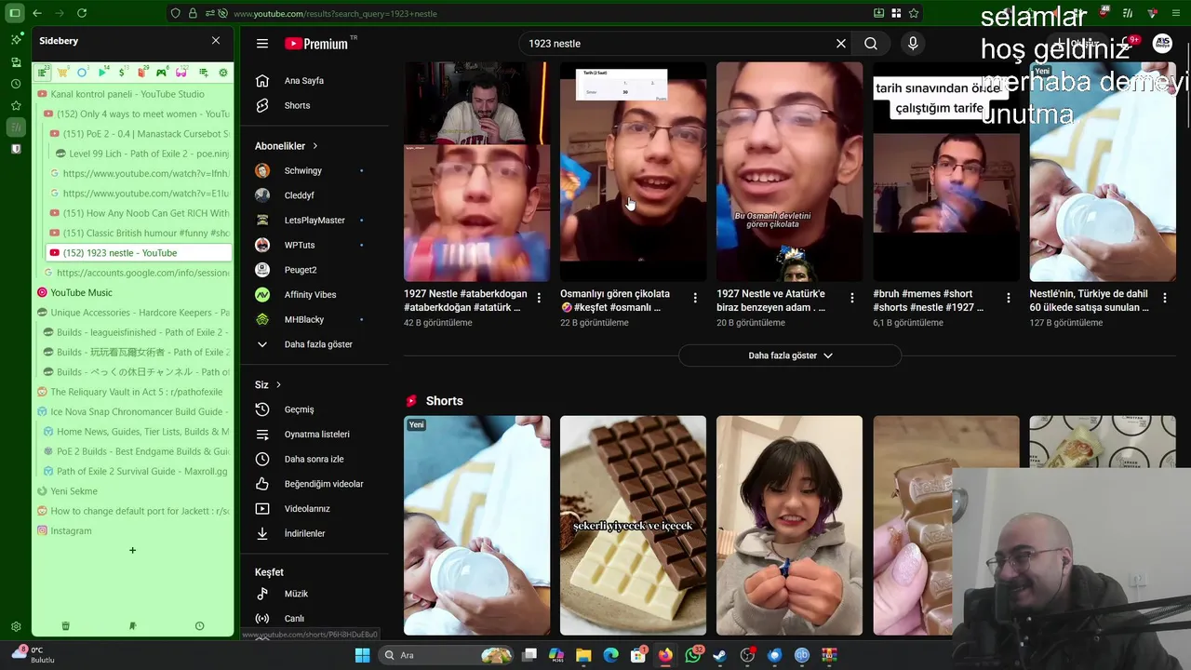Switch to Instagram tab in Sidebery
The height and width of the screenshot is (670, 1191).
pyautogui.click(x=134, y=530)
